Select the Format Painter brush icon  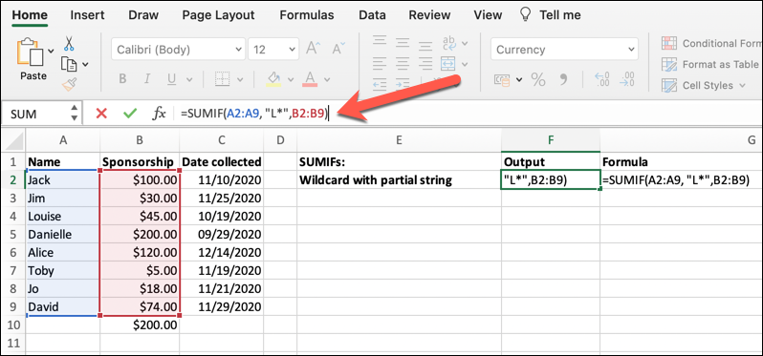tap(69, 85)
